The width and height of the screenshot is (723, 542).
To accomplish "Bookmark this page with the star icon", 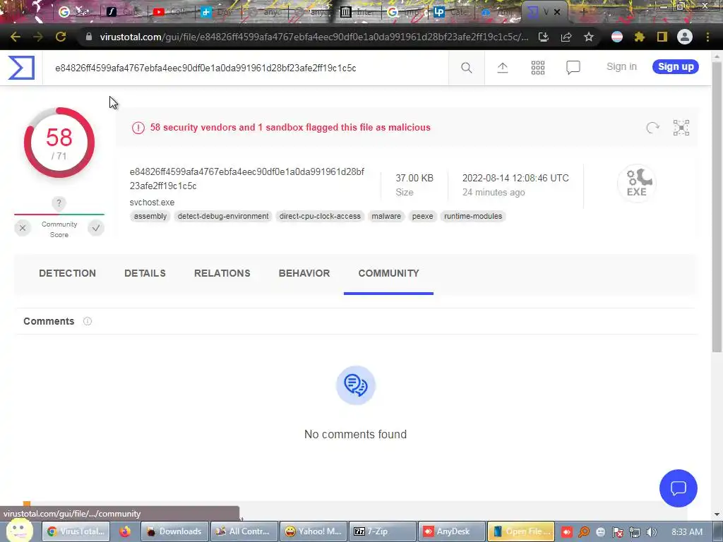I will point(588,37).
